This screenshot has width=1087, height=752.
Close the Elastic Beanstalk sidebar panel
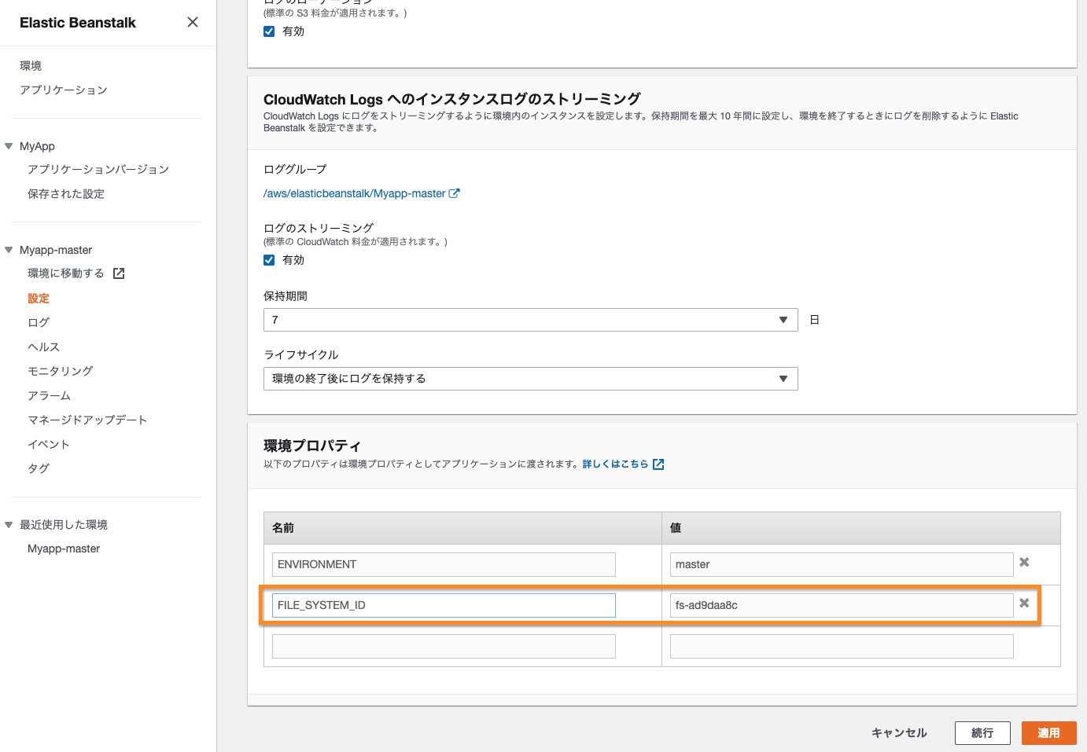tap(193, 22)
